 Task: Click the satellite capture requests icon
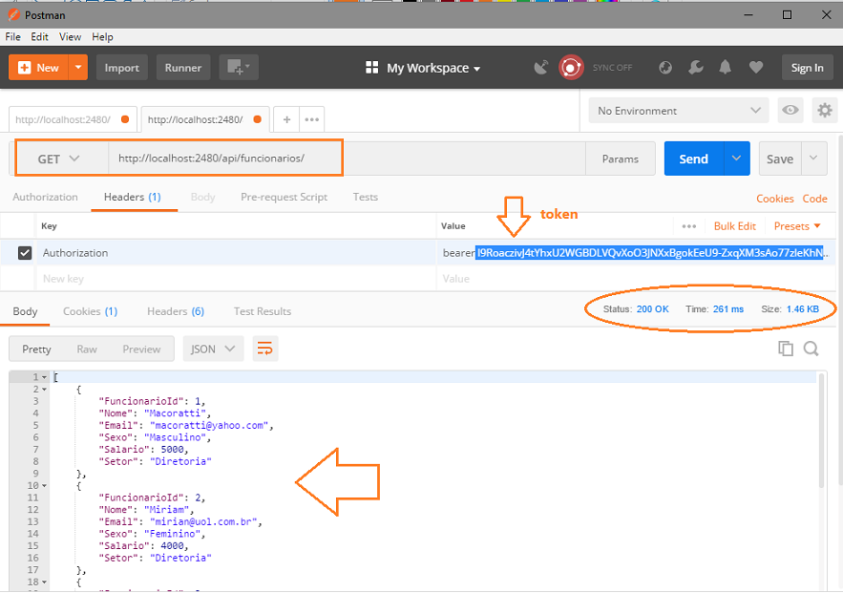541,68
